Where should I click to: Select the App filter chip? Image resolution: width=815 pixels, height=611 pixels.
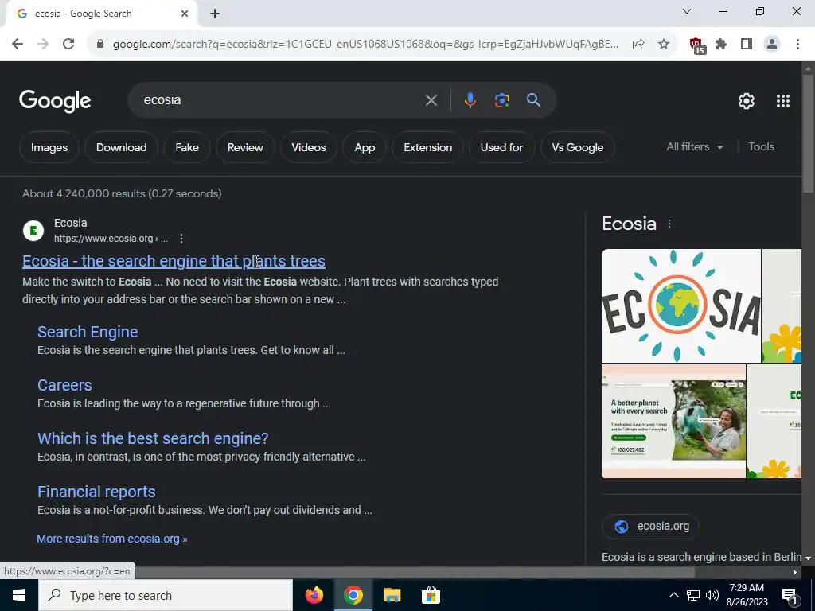365,147
